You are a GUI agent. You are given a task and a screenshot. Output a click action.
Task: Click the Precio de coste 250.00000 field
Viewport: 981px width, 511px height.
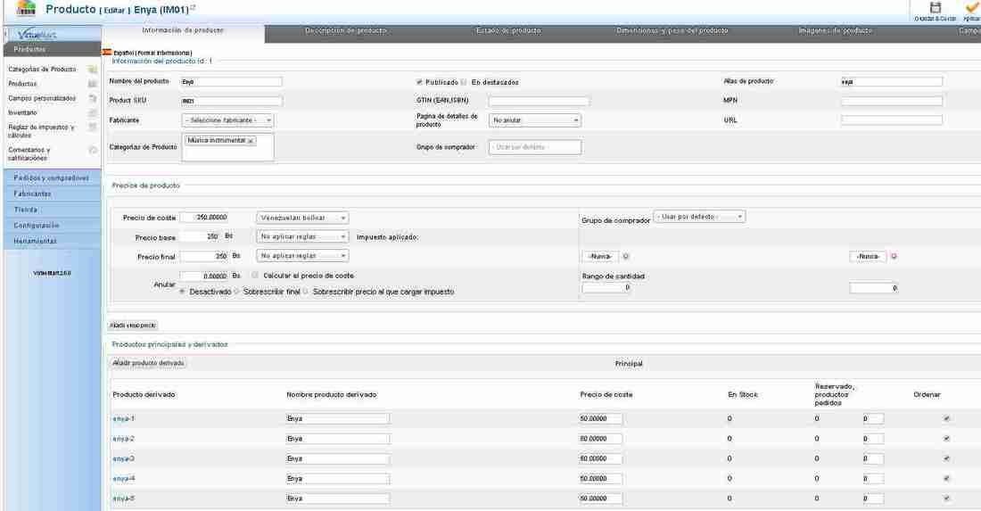pyautogui.click(x=204, y=218)
